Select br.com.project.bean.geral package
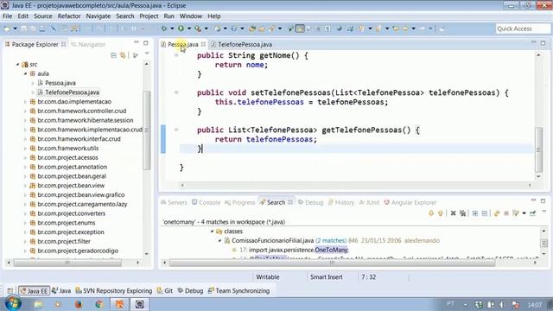The image size is (553, 311). click(72, 176)
